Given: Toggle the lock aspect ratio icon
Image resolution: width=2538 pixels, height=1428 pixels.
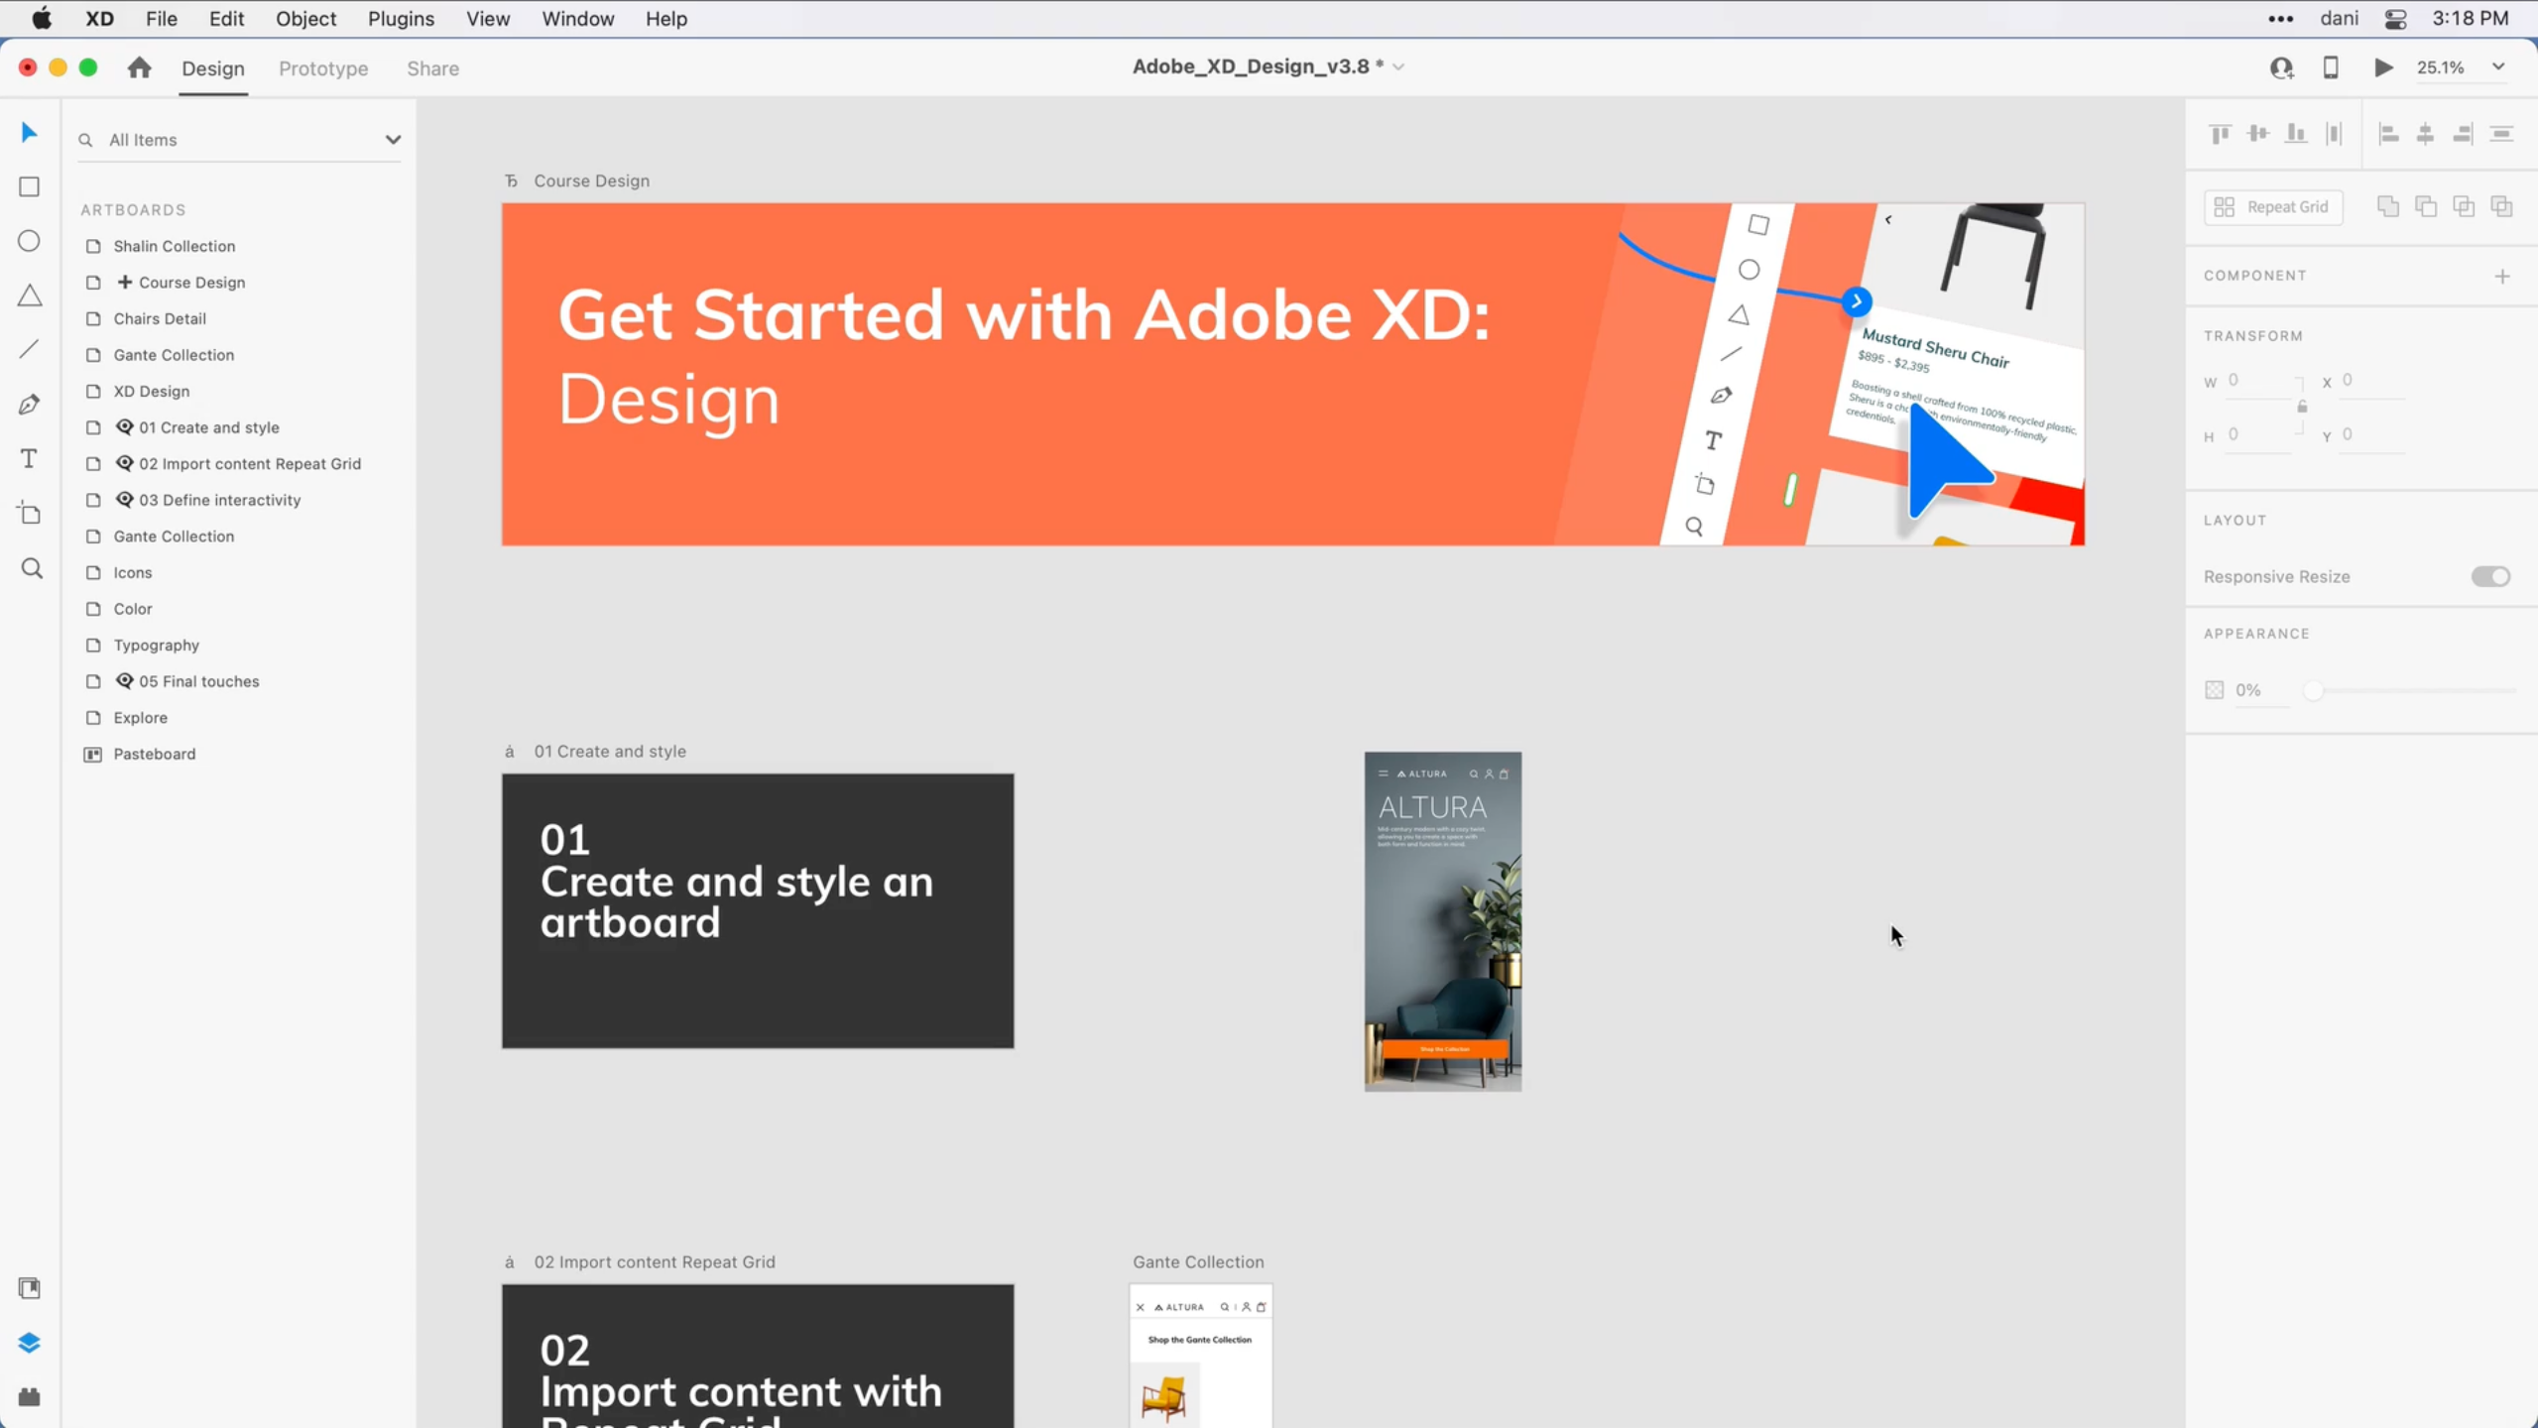Looking at the screenshot, I should 2302,407.
